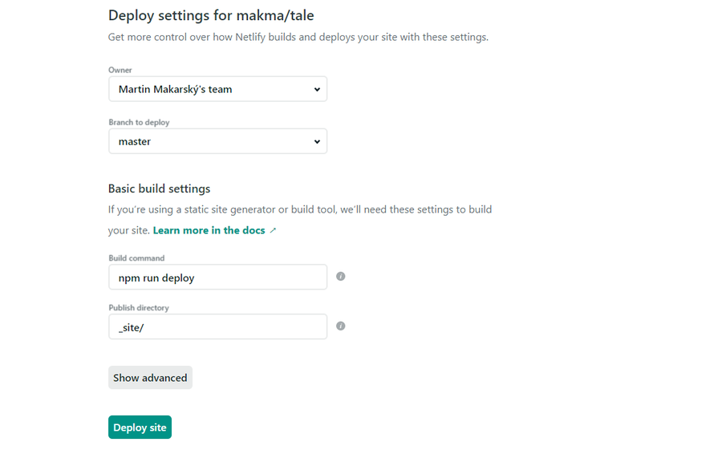Image resolution: width=718 pixels, height=450 pixels.
Task: Focus the Build command input field
Action: 217,278
